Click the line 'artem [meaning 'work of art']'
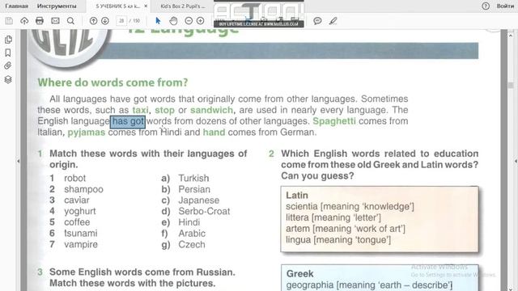The height and width of the screenshot is (291, 518). (x=346, y=229)
